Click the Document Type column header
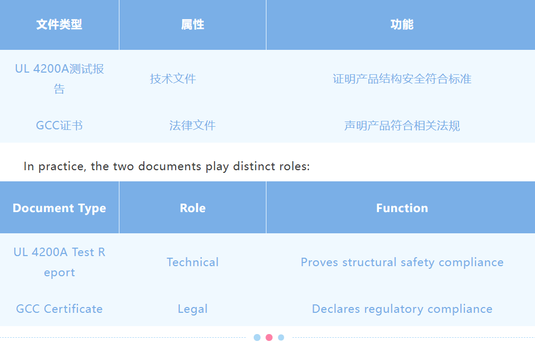535x342 pixels. (59, 208)
